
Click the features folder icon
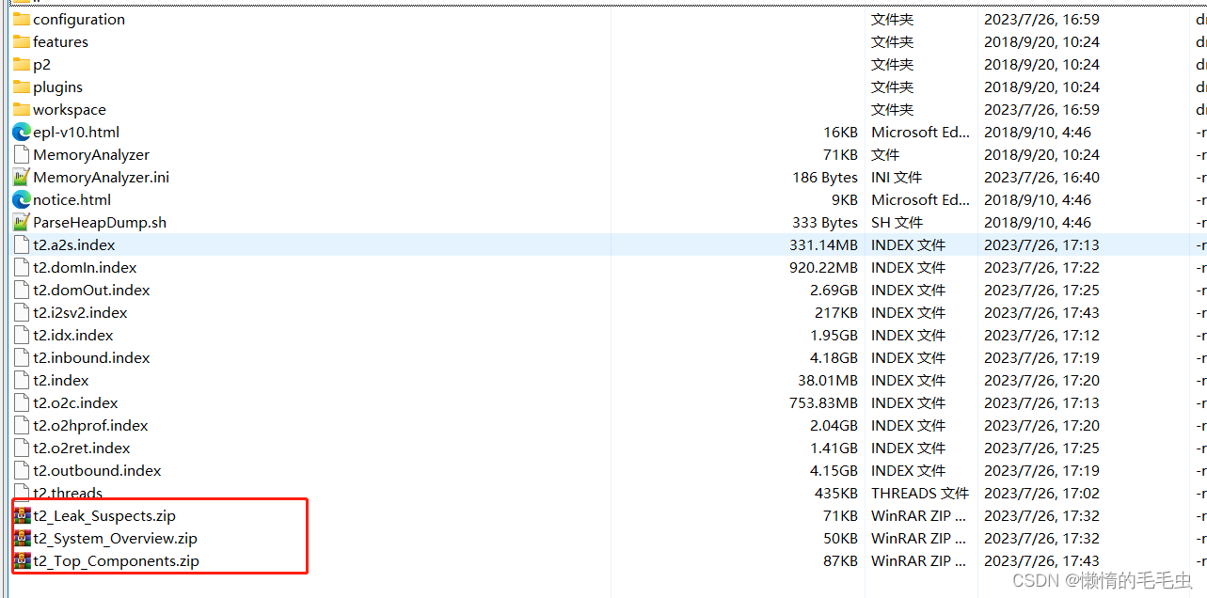[x=21, y=41]
